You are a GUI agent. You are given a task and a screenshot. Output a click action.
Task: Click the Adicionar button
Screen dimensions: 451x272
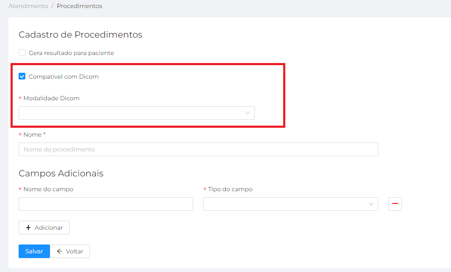pos(44,228)
